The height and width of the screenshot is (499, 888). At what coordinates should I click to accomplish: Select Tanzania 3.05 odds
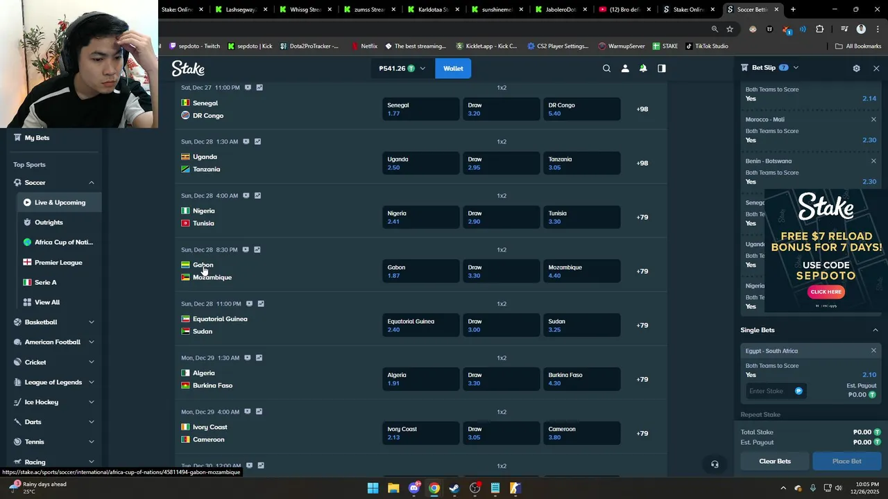tap(581, 163)
